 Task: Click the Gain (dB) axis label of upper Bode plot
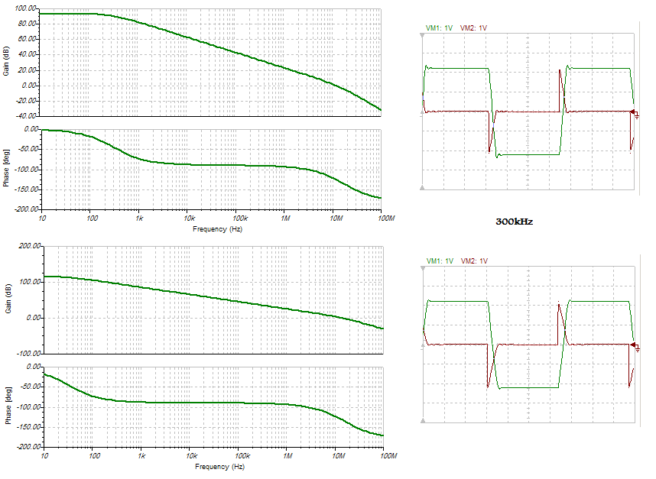(6, 61)
